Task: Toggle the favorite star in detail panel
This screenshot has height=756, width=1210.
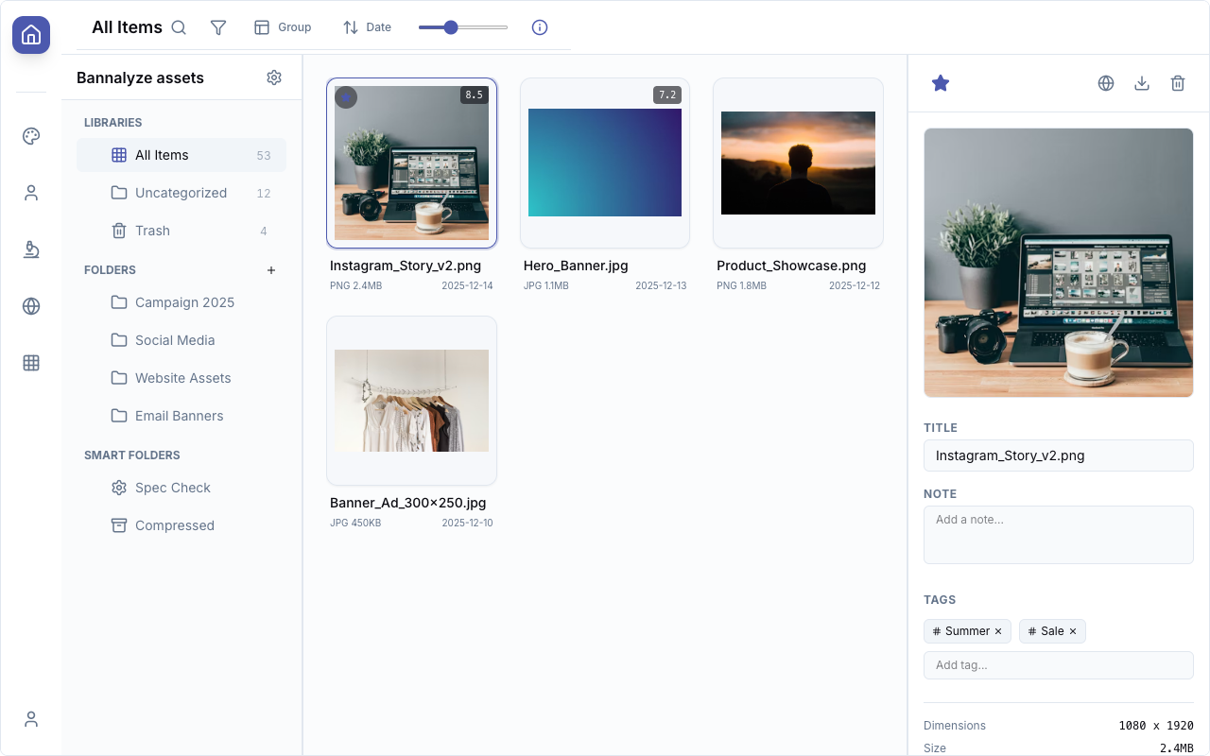Action: (x=941, y=83)
